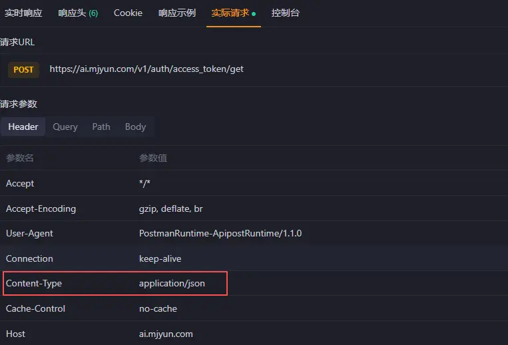This screenshot has height=345, width=508.
Task: Select the application/json value
Action: coord(172,284)
